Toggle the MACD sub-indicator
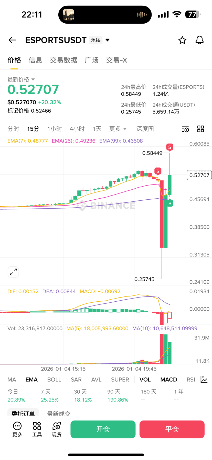 [x=169, y=380]
